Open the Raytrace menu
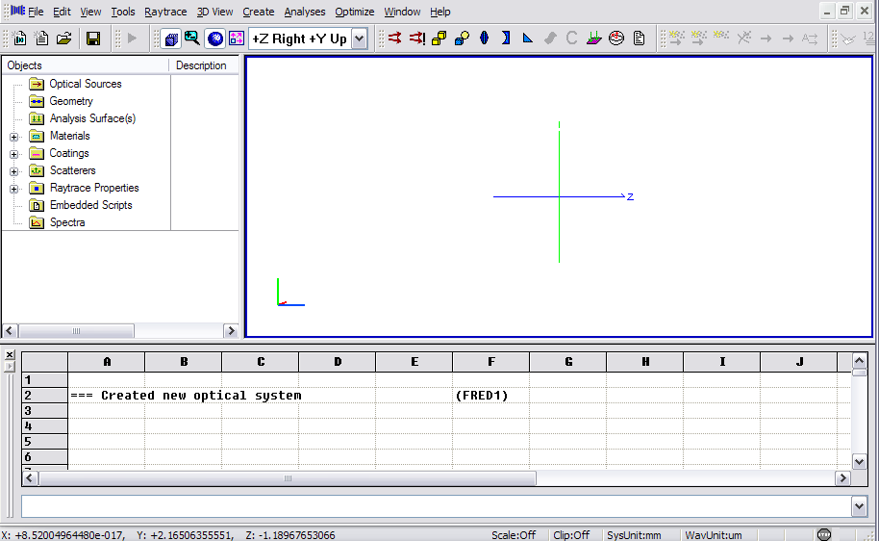The image size is (879, 541). pos(165,12)
